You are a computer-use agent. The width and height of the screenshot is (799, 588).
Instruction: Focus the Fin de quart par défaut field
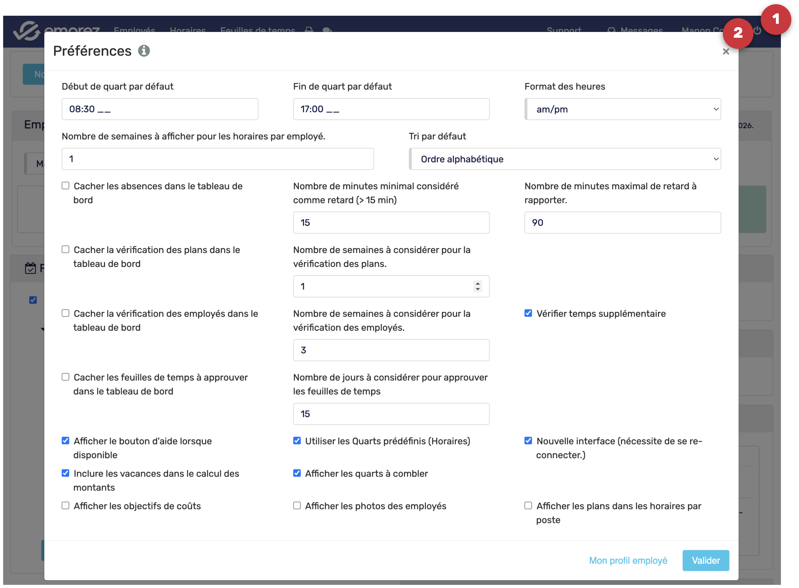pos(391,109)
